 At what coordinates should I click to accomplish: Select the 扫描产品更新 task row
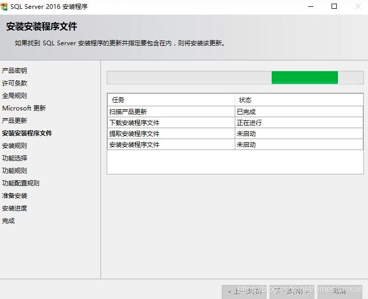(235, 112)
